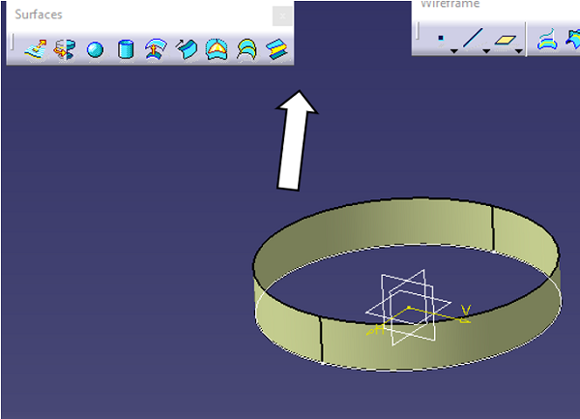The height and width of the screenshot is (419, 580).
Task: Select the Fill surface tool
Action: click(217, 48)
